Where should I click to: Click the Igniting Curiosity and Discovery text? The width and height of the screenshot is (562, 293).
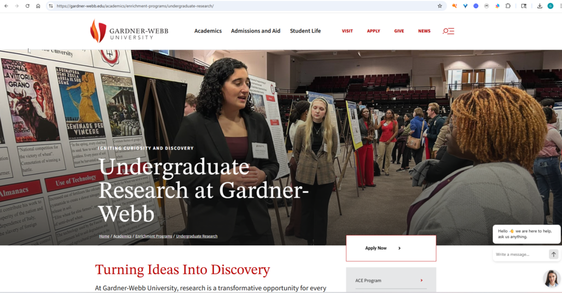point(146,148)
